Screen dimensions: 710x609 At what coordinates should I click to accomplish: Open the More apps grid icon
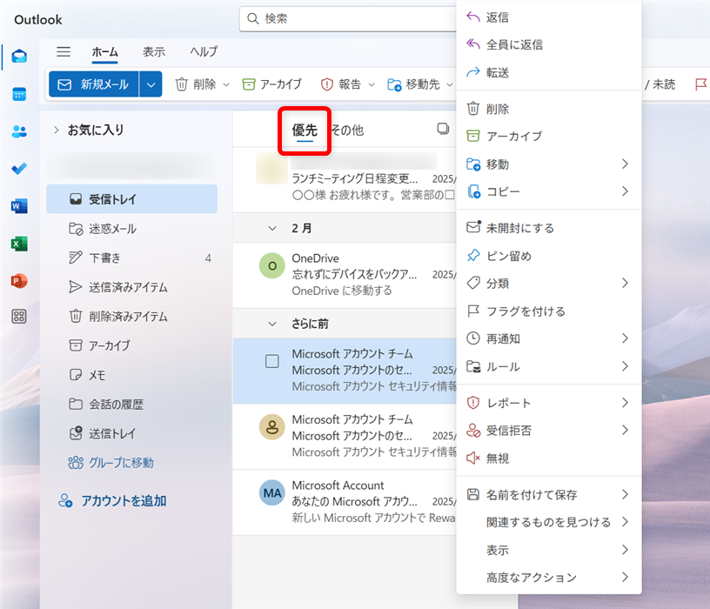pos(19,317)
